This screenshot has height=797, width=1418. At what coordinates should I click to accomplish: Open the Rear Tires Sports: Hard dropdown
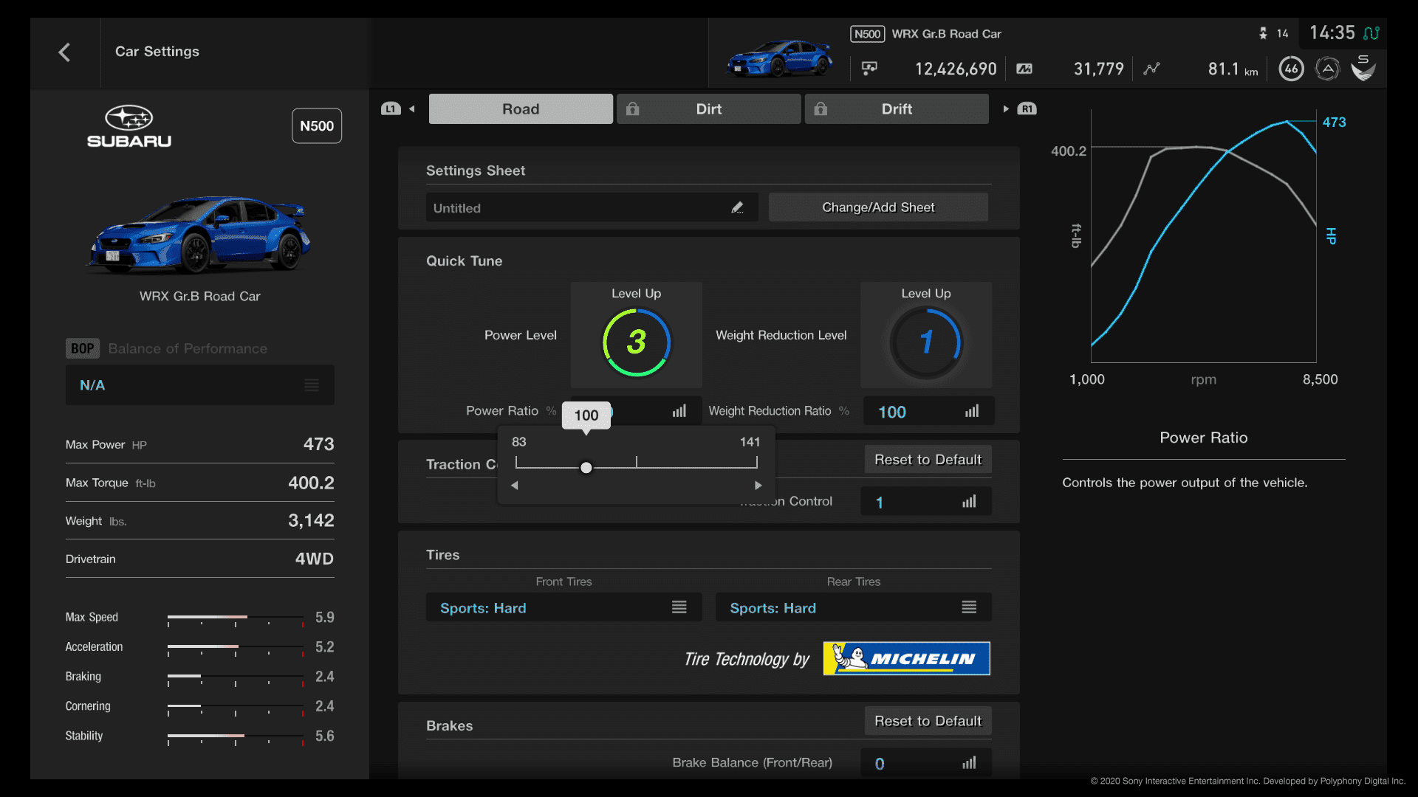854,607
